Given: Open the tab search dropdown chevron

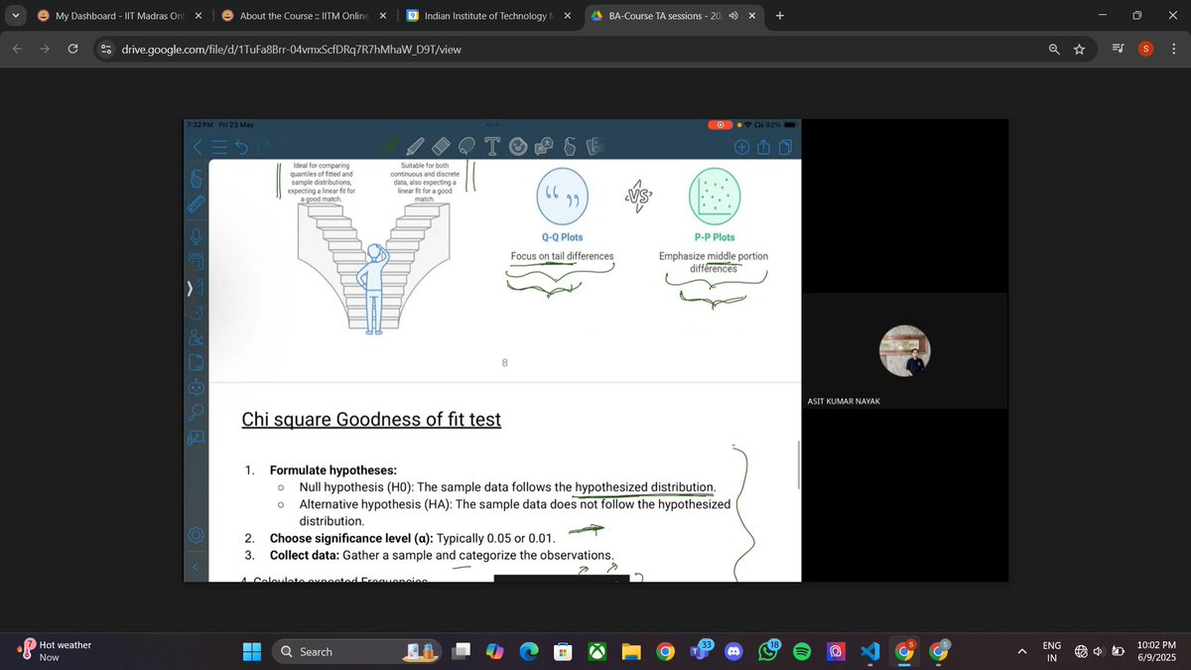Looking at the screenshot, I should click(x=15, y=16).
